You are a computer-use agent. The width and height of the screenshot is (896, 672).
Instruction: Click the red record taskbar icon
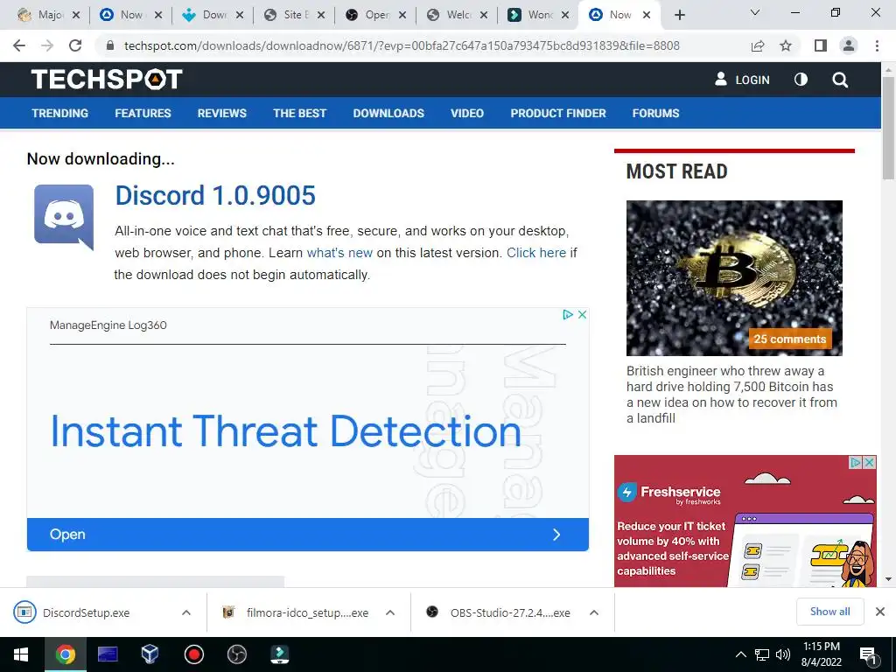(193, 654)
